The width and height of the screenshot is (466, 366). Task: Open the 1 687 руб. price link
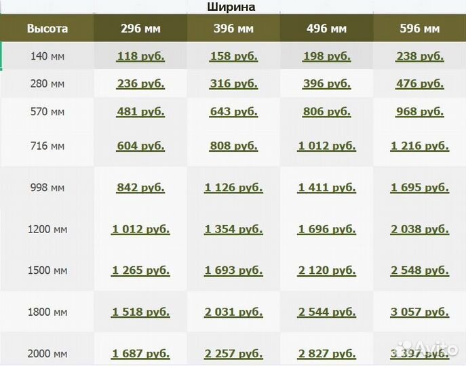[x=140, y=353]
